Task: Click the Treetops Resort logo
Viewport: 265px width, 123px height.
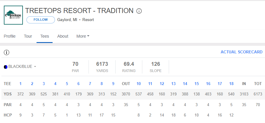Action: click(x=13, y=15)
